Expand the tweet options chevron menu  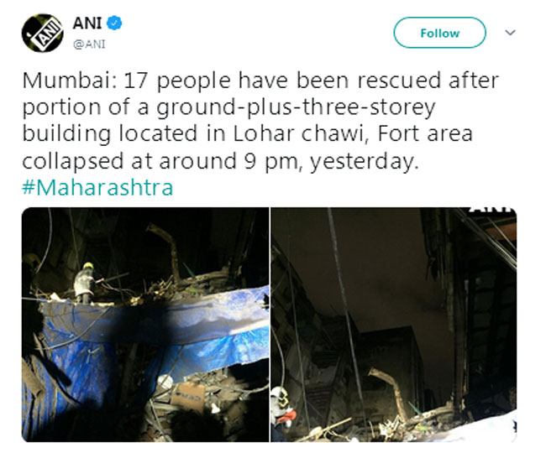coord(510,33)
